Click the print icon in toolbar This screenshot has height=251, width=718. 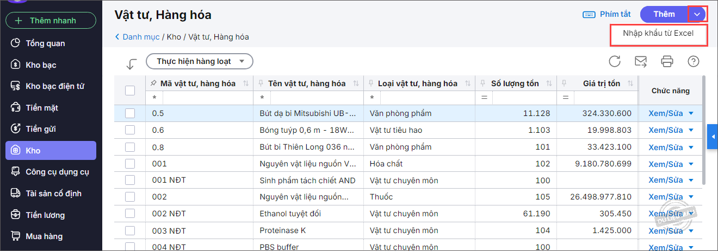click(x=667, y=61)
